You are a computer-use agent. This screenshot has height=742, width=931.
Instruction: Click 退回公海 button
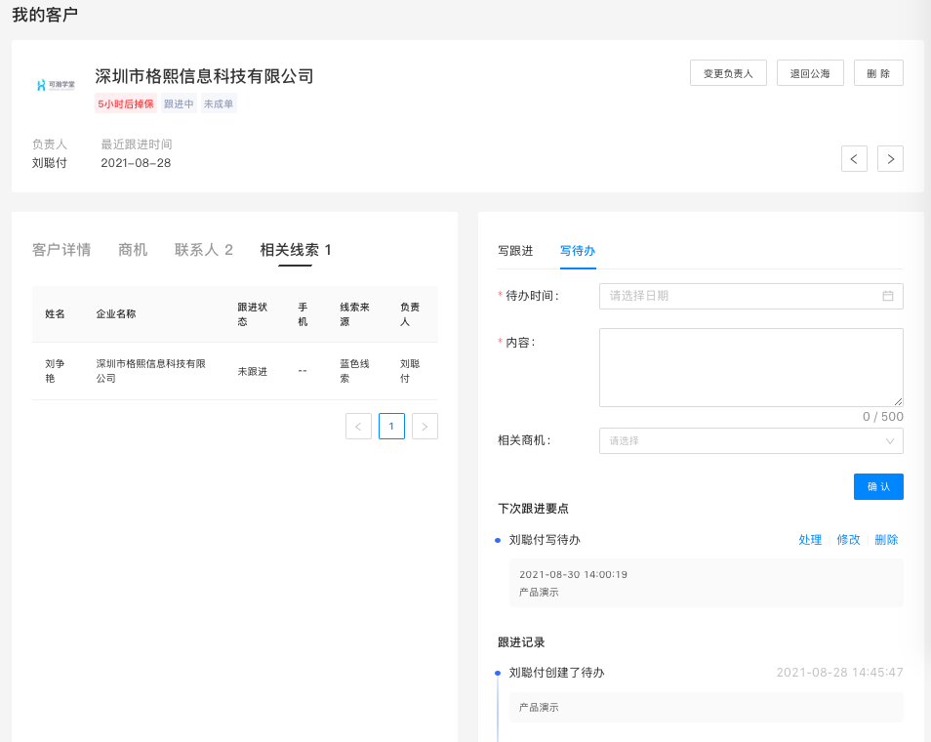tap(810, 73)
